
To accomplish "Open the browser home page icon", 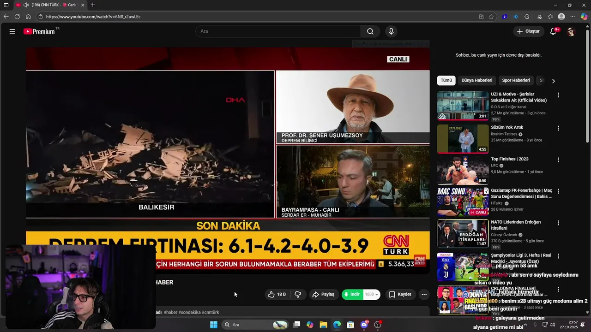I will click(28, 17).
